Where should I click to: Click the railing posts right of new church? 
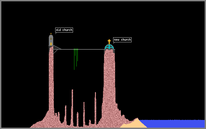(114, 51)
